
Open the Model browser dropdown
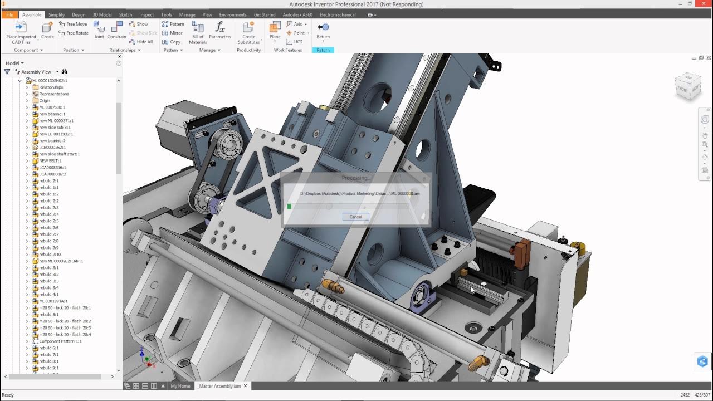pyautogui.click(x=14, y=63)
